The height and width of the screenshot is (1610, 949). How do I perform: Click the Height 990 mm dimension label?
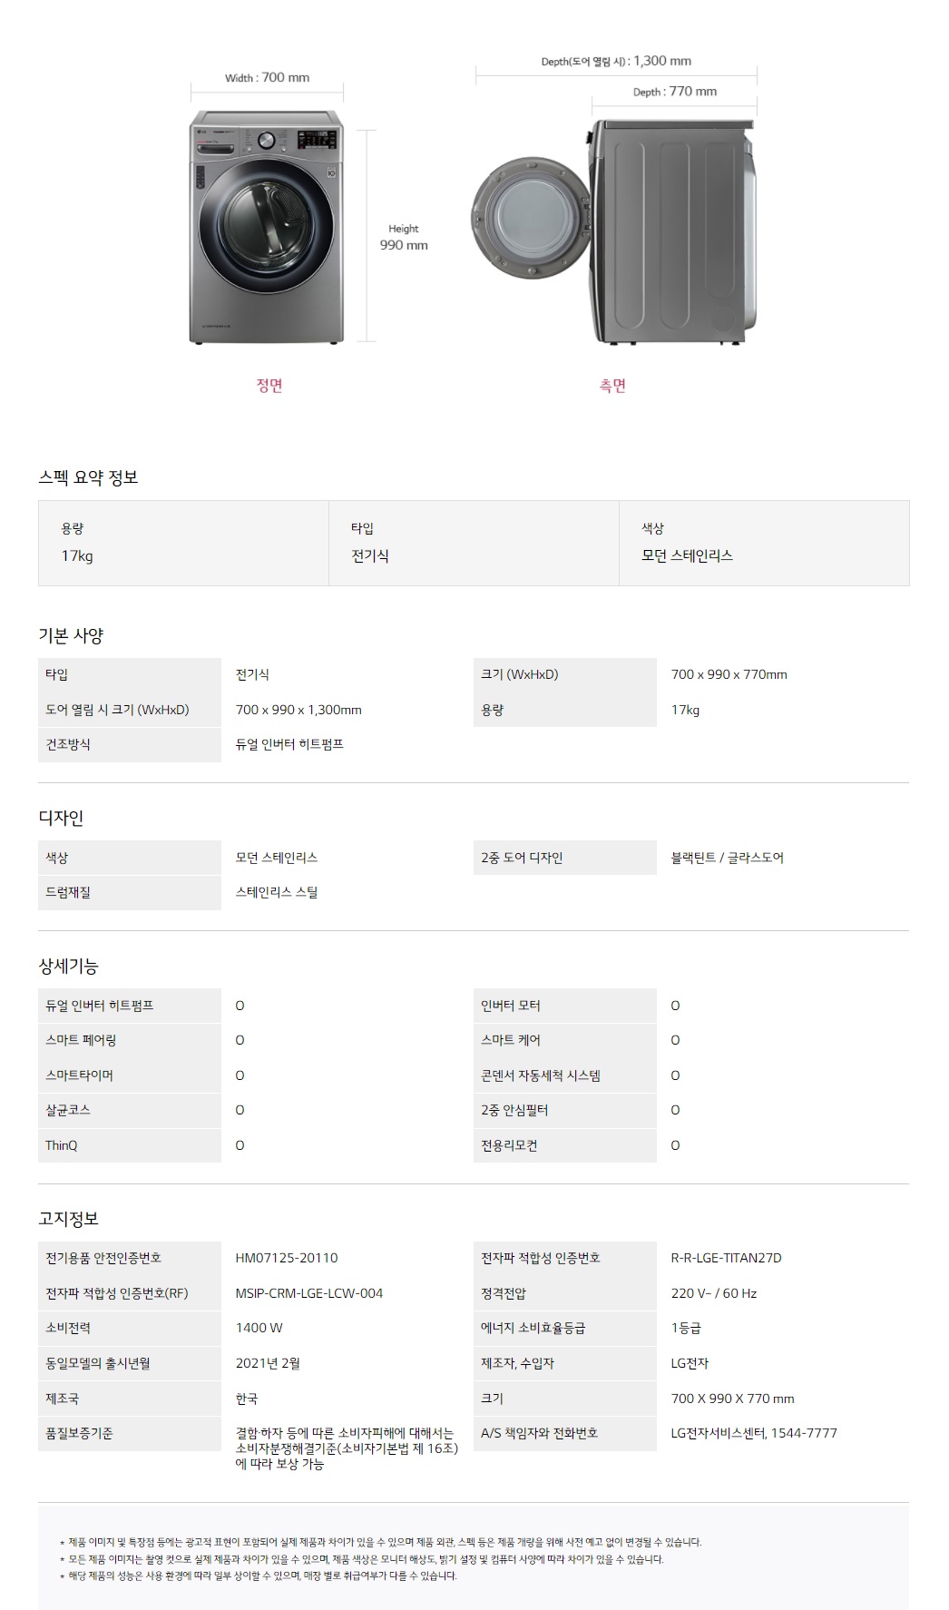click(404, 238)
